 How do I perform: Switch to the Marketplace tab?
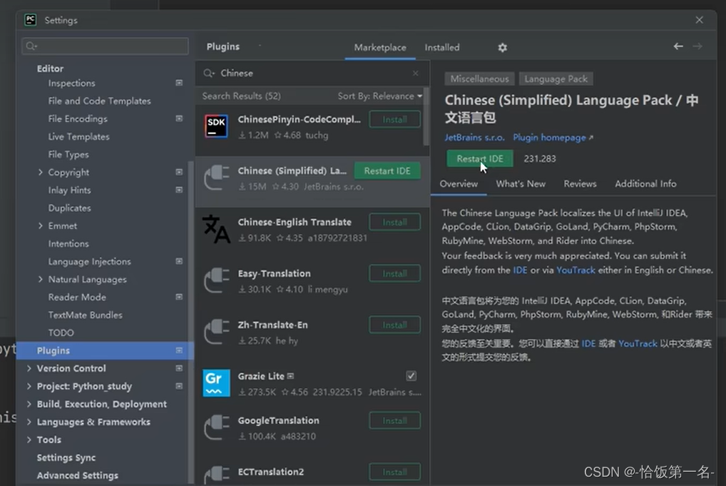380,47
